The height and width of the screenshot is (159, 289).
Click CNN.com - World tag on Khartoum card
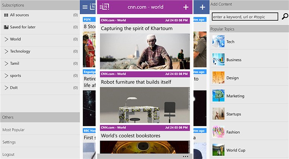click(114, 20)
